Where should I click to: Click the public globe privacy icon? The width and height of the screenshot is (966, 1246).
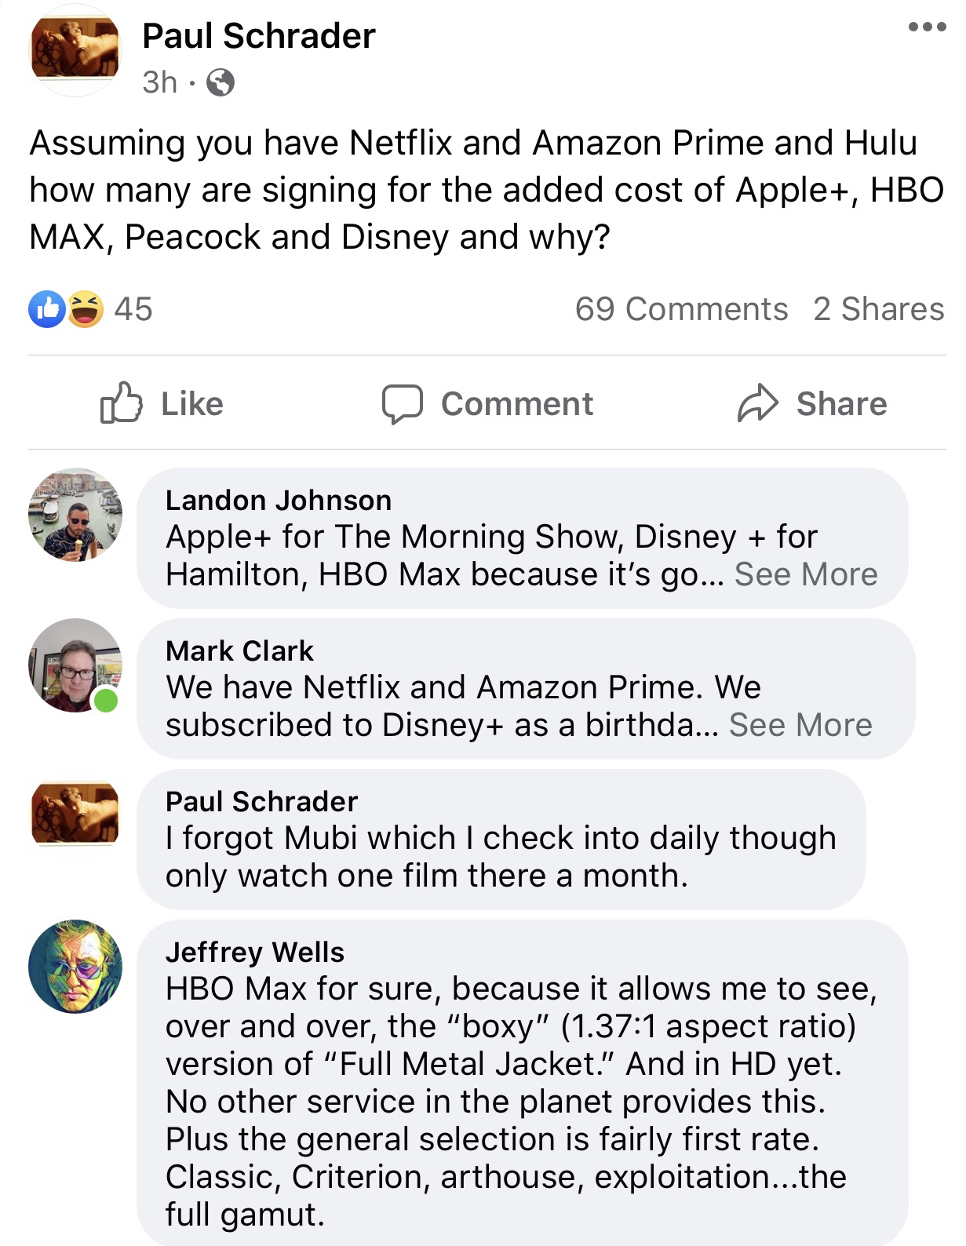221,82
